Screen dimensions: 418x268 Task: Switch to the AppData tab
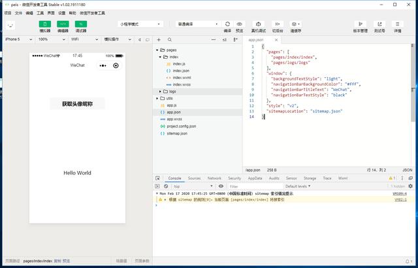[255, 178]
